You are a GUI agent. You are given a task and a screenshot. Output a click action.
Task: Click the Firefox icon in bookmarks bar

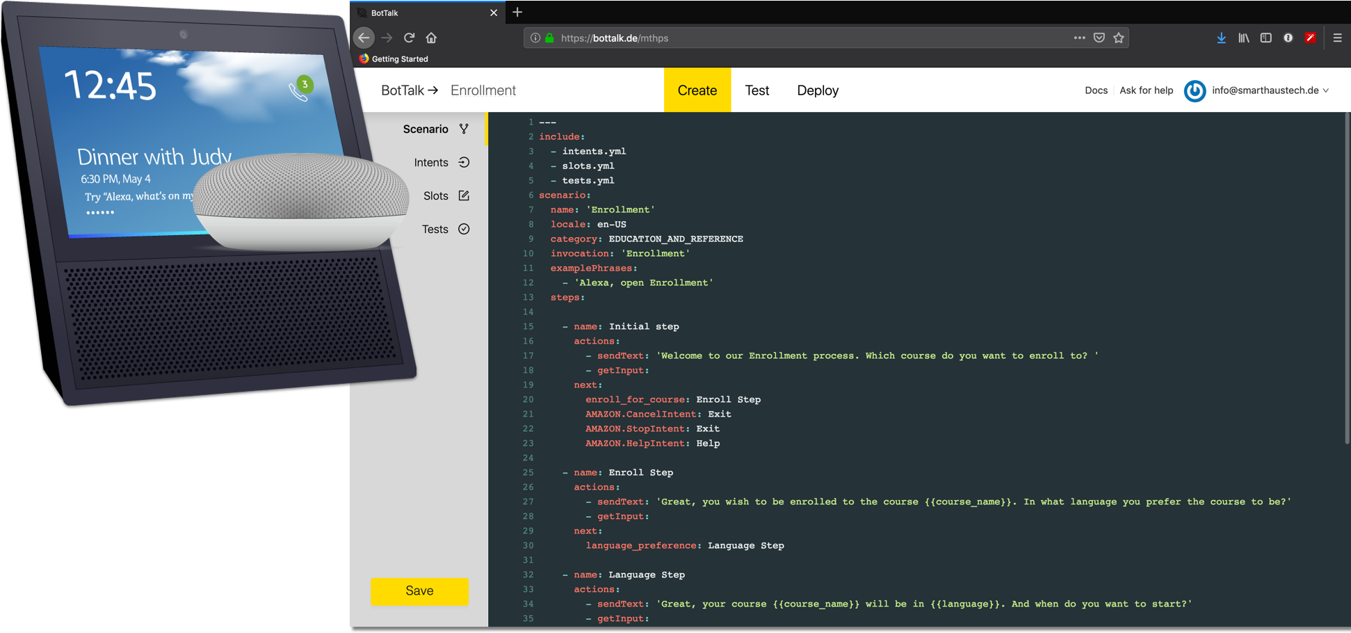[x=364, y=58]
